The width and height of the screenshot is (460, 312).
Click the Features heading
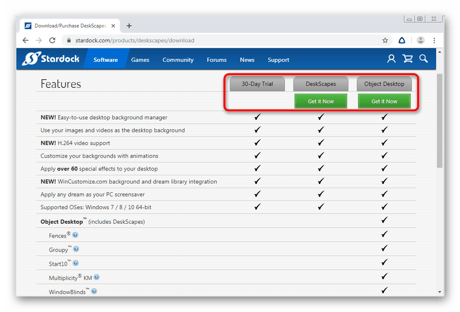point(61,84)
